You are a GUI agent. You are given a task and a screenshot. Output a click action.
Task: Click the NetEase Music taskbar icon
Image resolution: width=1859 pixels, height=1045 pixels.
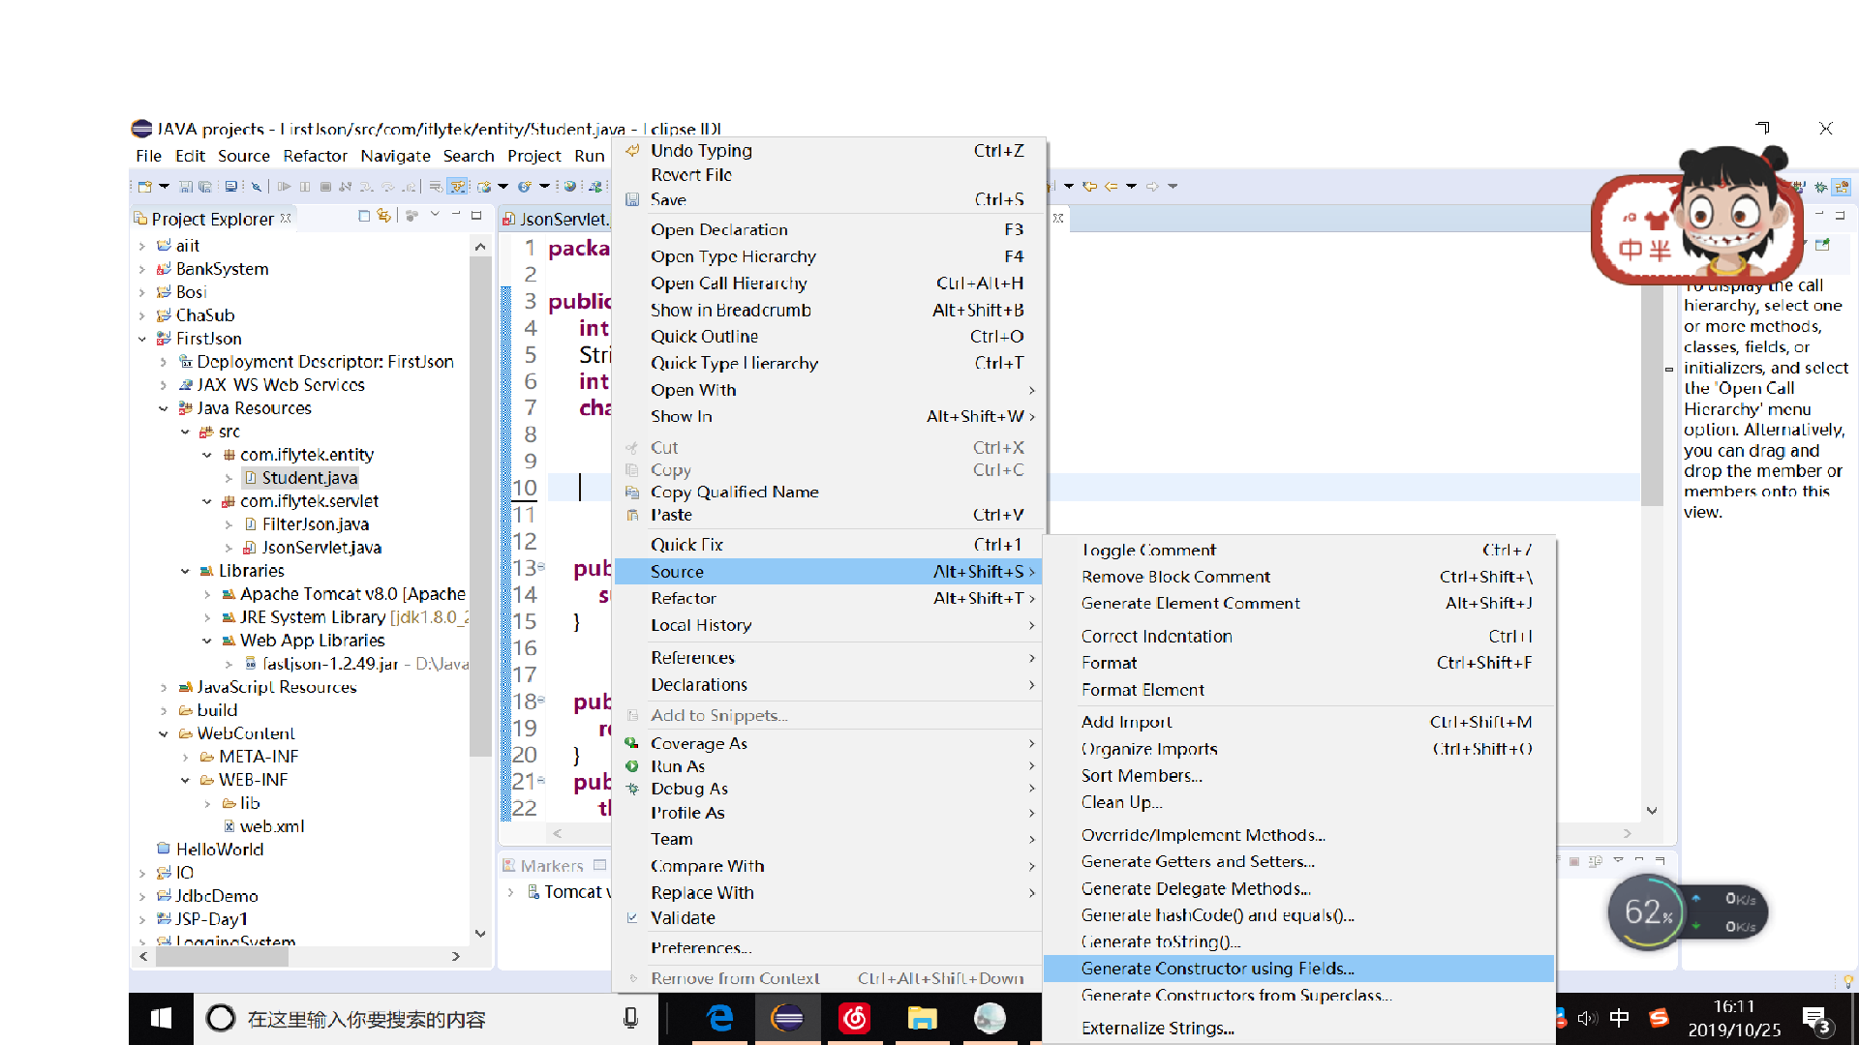[x=854, y=1018]
